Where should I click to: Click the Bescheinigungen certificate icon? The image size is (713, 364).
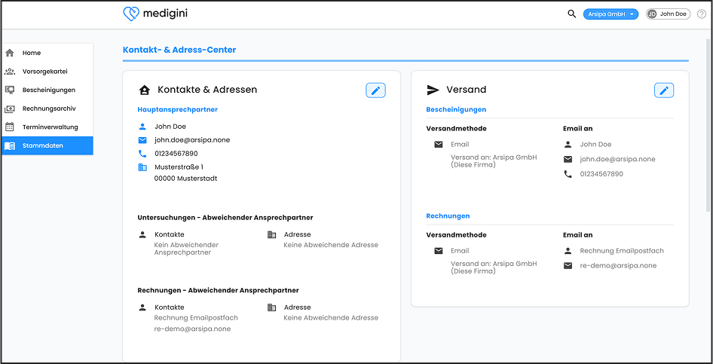(10, 90)
